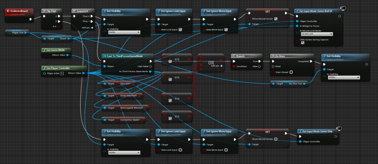Open the bottom In Visibility Hidden dropdown
The width and height of the screenshot is (378, 164).
(x=124, y=153)
